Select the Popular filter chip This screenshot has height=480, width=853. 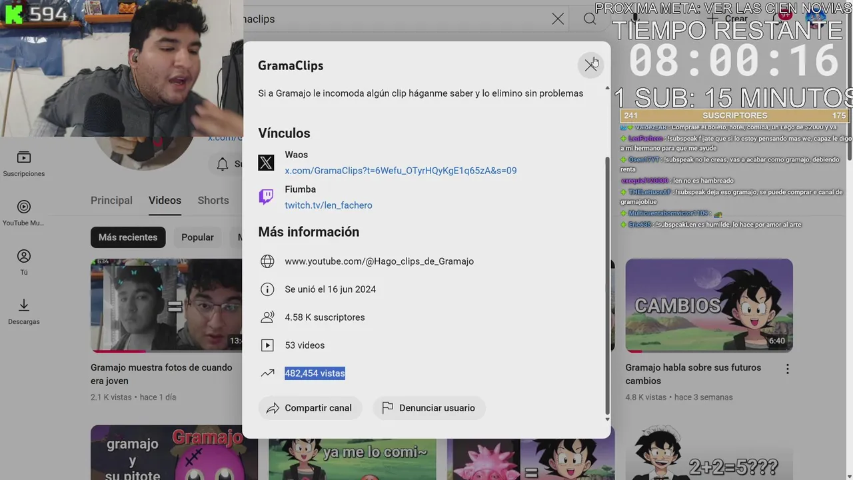(197, 237)
